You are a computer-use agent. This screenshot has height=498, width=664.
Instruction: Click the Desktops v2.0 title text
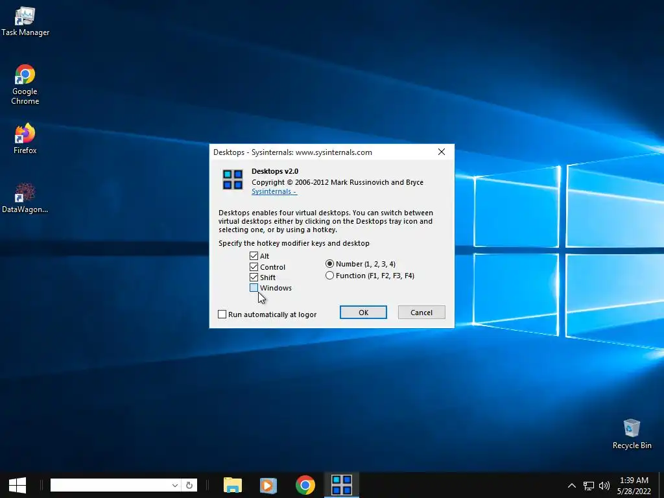[x=275, y=171]
